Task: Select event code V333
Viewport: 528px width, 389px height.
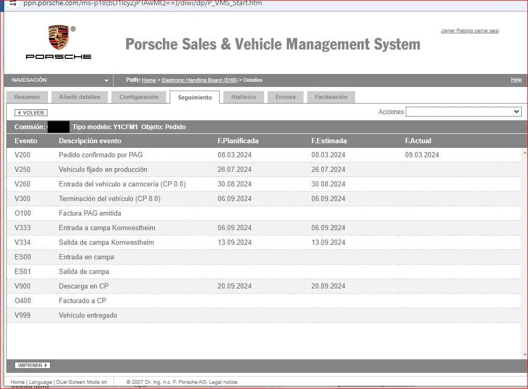Action: [x=22, y=228]
